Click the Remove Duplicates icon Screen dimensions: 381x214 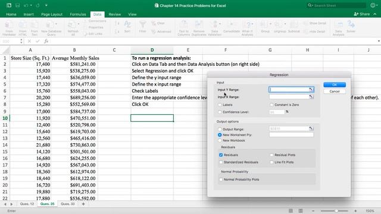199,25
